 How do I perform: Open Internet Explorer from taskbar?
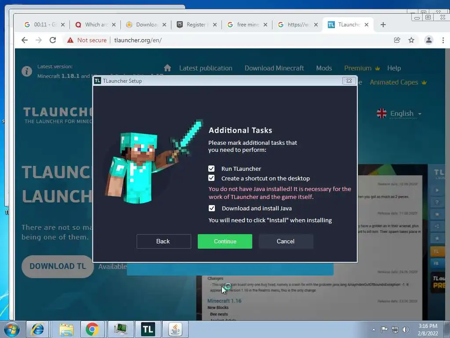pos(38,329)
